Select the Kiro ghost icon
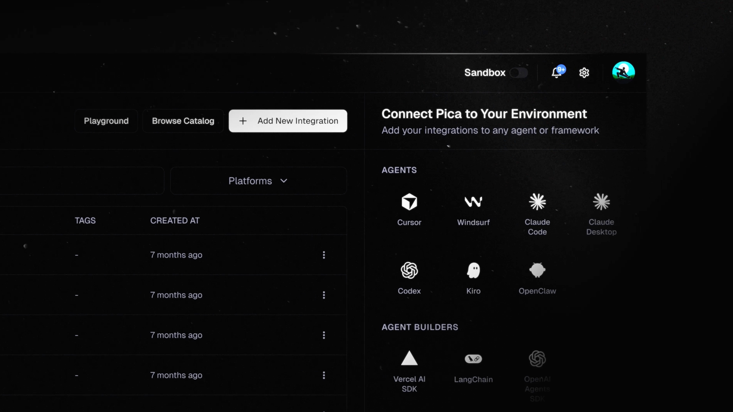The width and height of the screenshot is (733, 412). point(473,271)
